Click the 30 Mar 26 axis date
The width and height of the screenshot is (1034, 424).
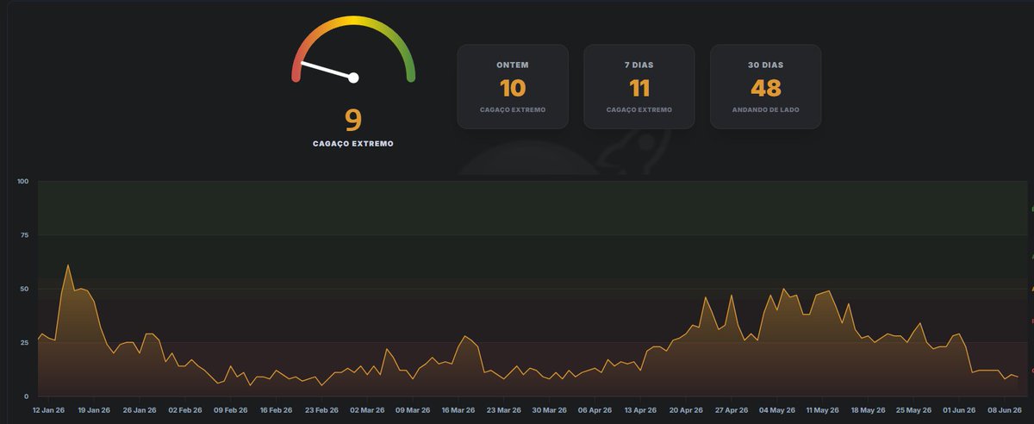(549, 410)
